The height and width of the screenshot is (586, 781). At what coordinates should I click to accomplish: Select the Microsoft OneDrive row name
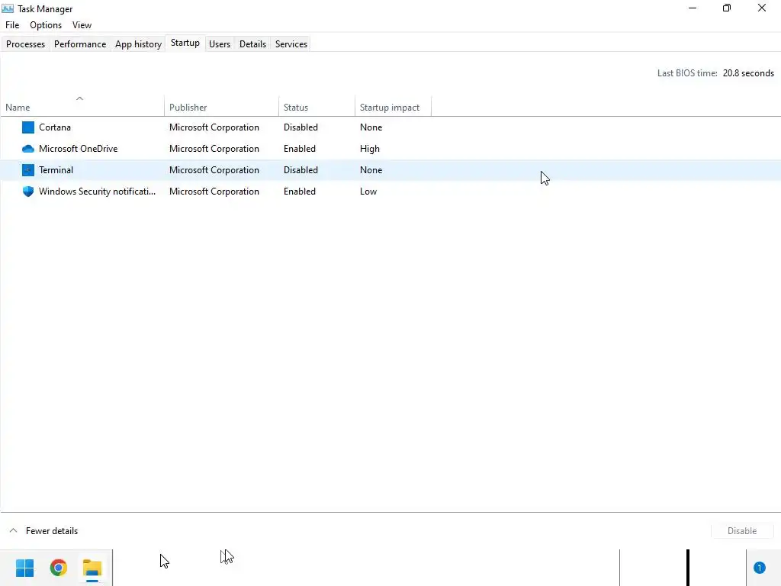[79, 149]
